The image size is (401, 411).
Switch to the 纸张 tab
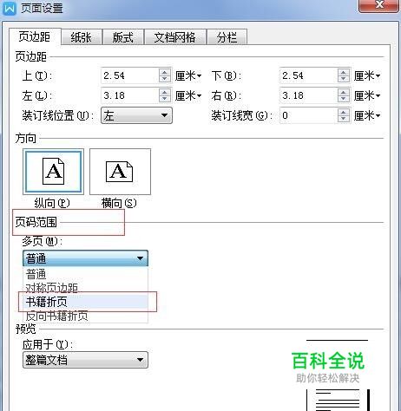pyautogui.click(x=82, y=37)
